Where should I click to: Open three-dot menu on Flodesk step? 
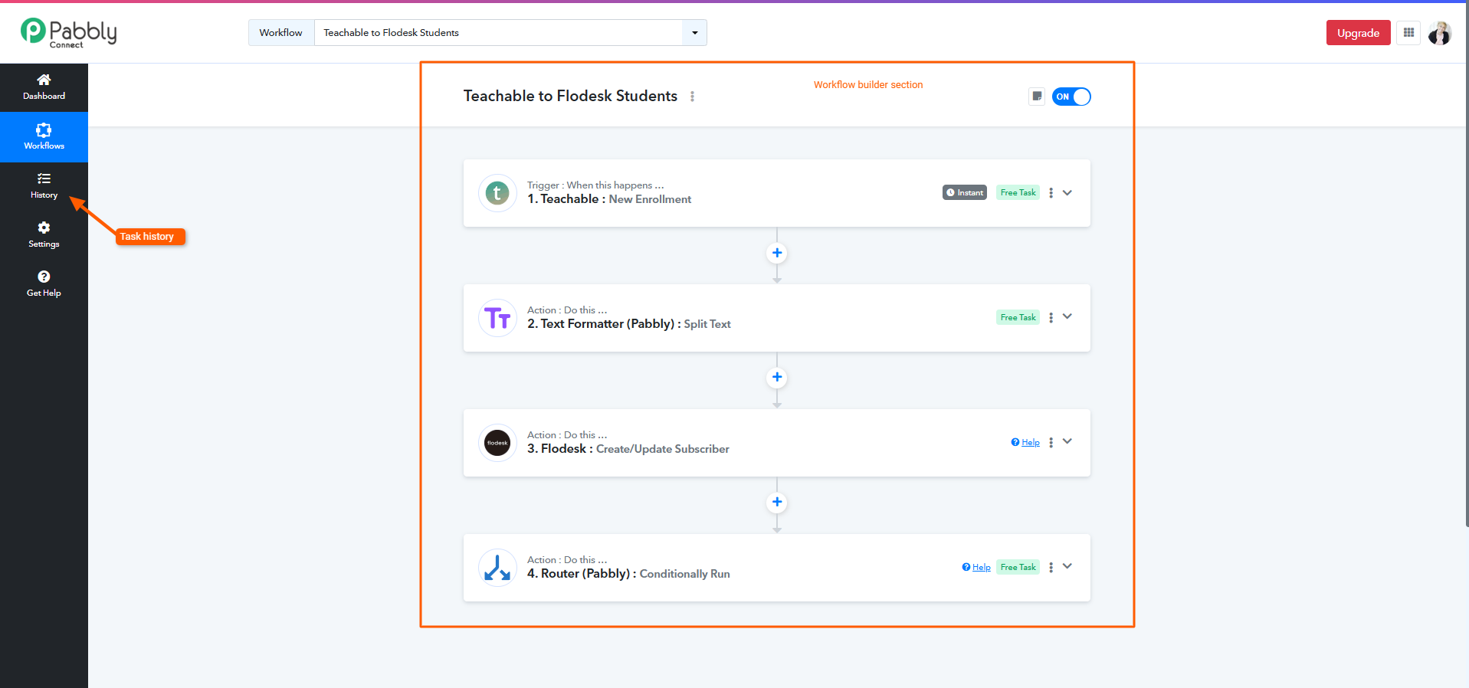1051,442
